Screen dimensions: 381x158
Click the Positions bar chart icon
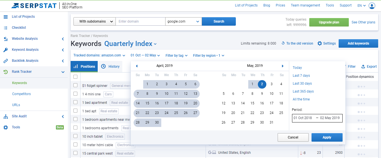pos(76,66)
